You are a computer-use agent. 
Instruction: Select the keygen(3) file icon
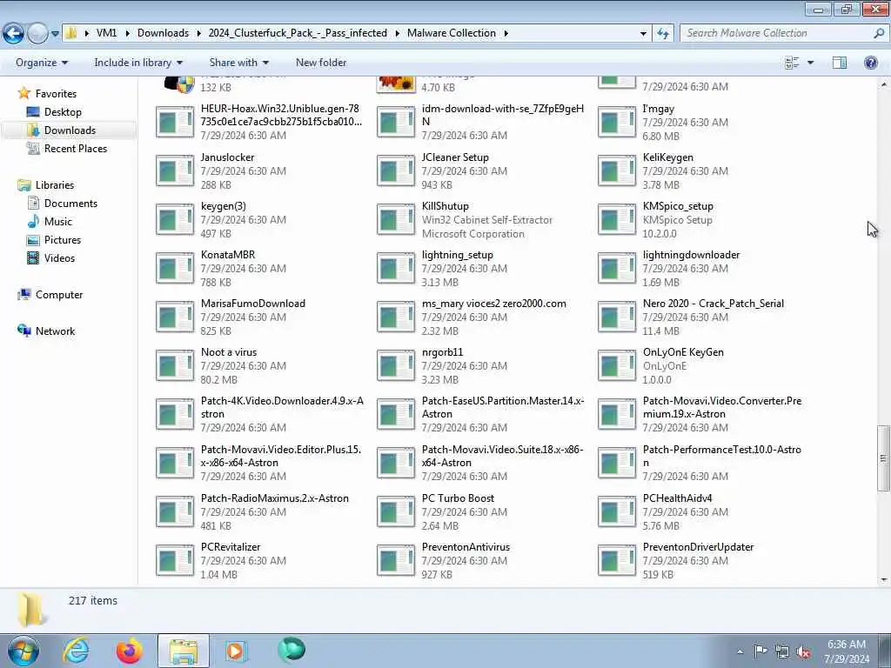(175, 219)
